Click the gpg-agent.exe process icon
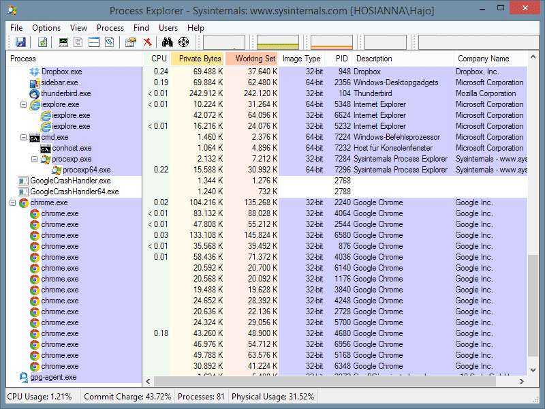545x409 pixels. click(x=23, y=378)
